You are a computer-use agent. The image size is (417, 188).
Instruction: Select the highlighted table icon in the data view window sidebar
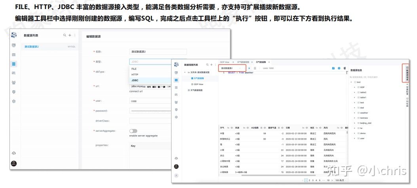176,80
